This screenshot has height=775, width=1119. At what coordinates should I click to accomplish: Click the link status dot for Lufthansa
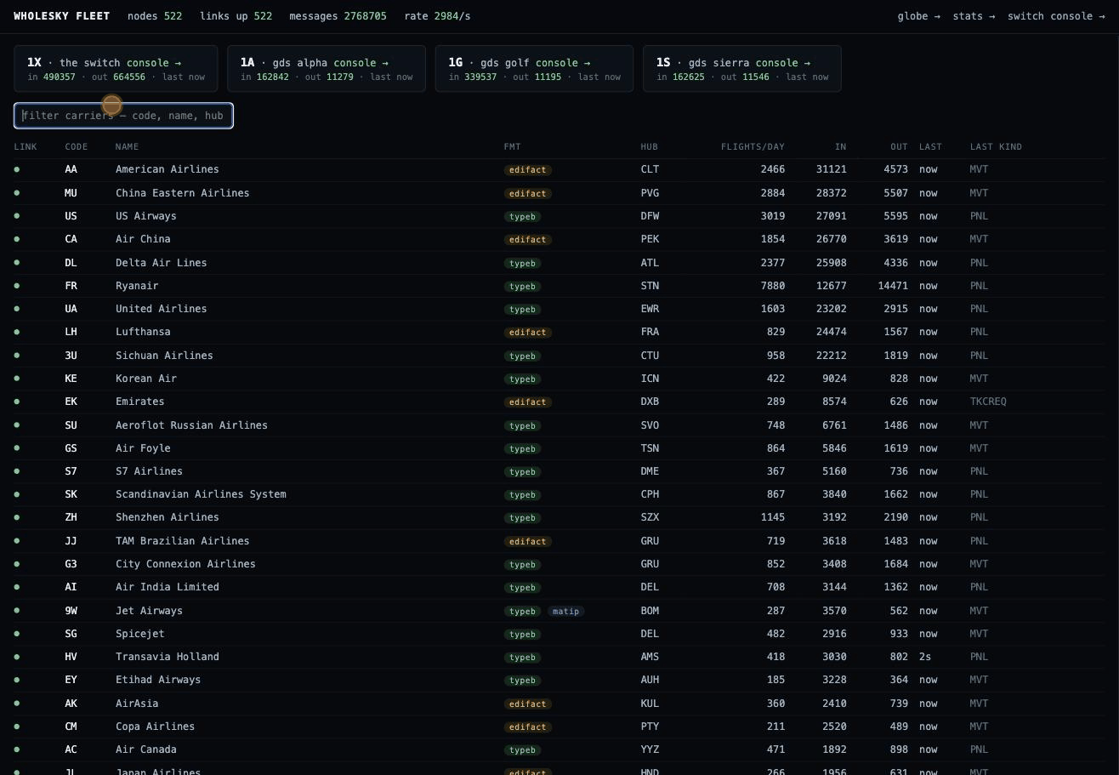(x=17, y=332)
